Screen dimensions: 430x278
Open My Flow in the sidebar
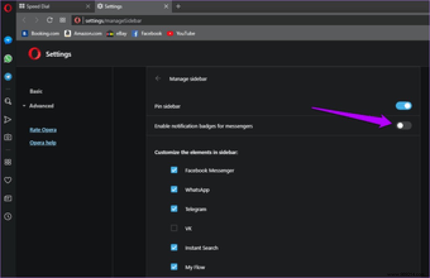click(x=8, y=119)
